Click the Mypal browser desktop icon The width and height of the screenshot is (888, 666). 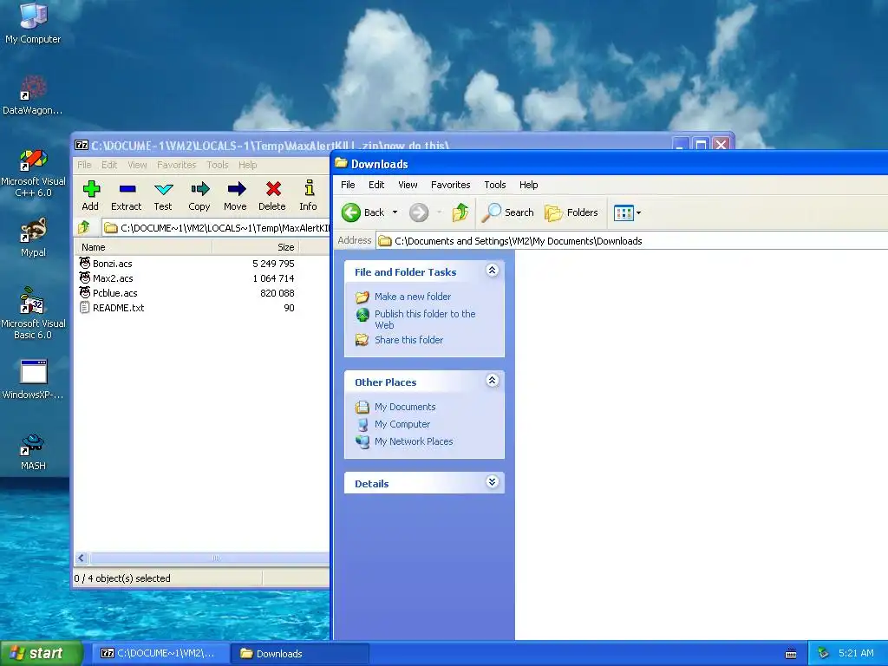coord(33,238)
